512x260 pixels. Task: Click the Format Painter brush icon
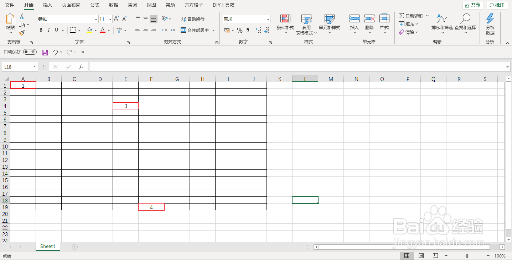(22, 33)
